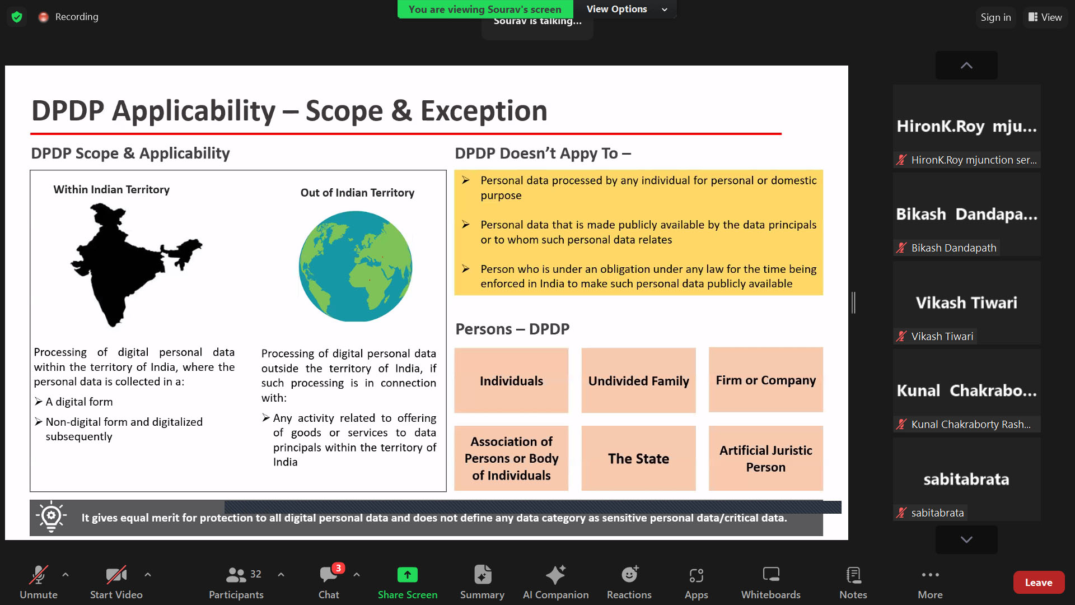Click the green encryption shield icon
1075x605 pixels.
click(x=17, y=17)
